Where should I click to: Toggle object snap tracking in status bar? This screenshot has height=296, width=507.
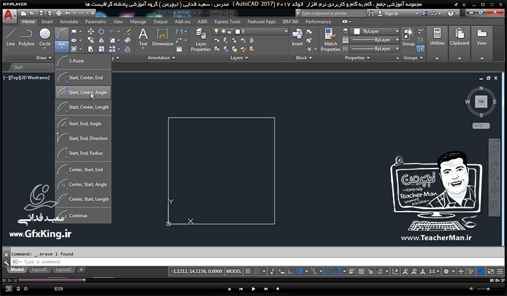point(329,271)
